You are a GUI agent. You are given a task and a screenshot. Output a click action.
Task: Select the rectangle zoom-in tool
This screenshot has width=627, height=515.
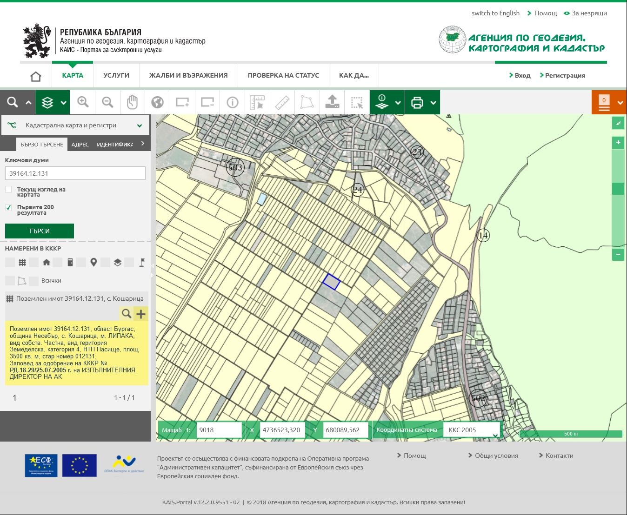[182, 102]
